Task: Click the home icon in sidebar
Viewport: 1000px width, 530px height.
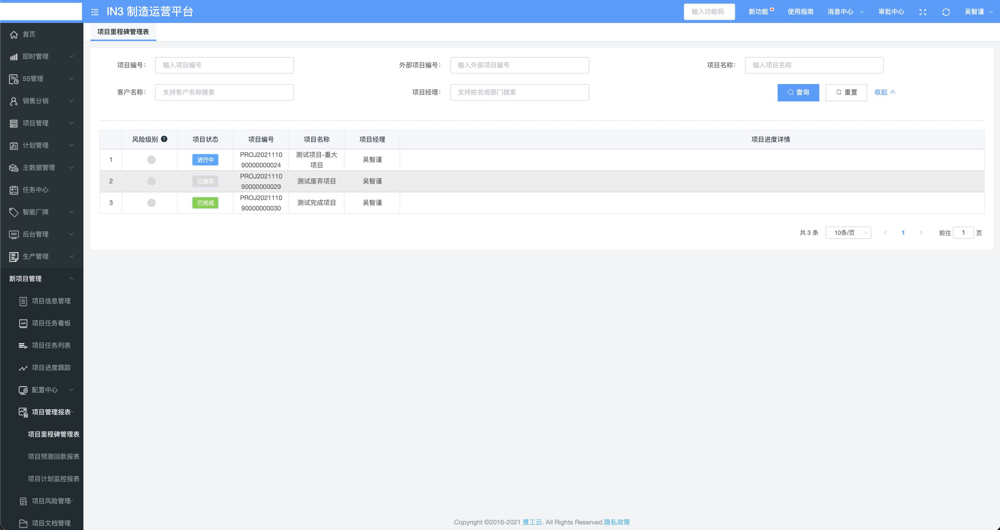Action: pos(14,34)
